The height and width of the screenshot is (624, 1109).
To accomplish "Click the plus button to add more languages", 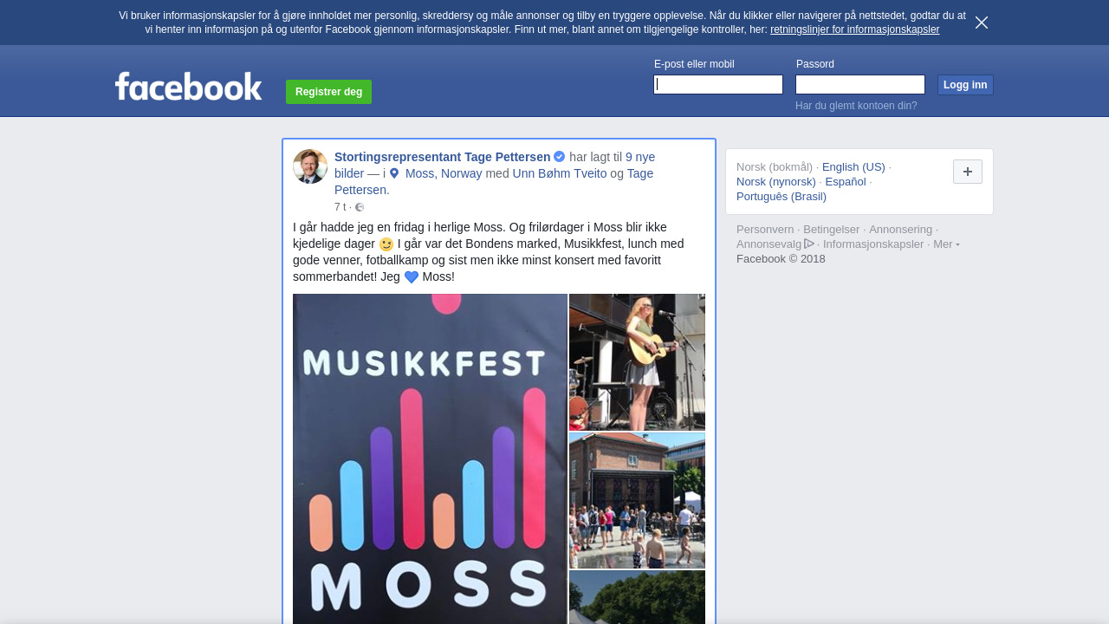I will pos(968,172).
